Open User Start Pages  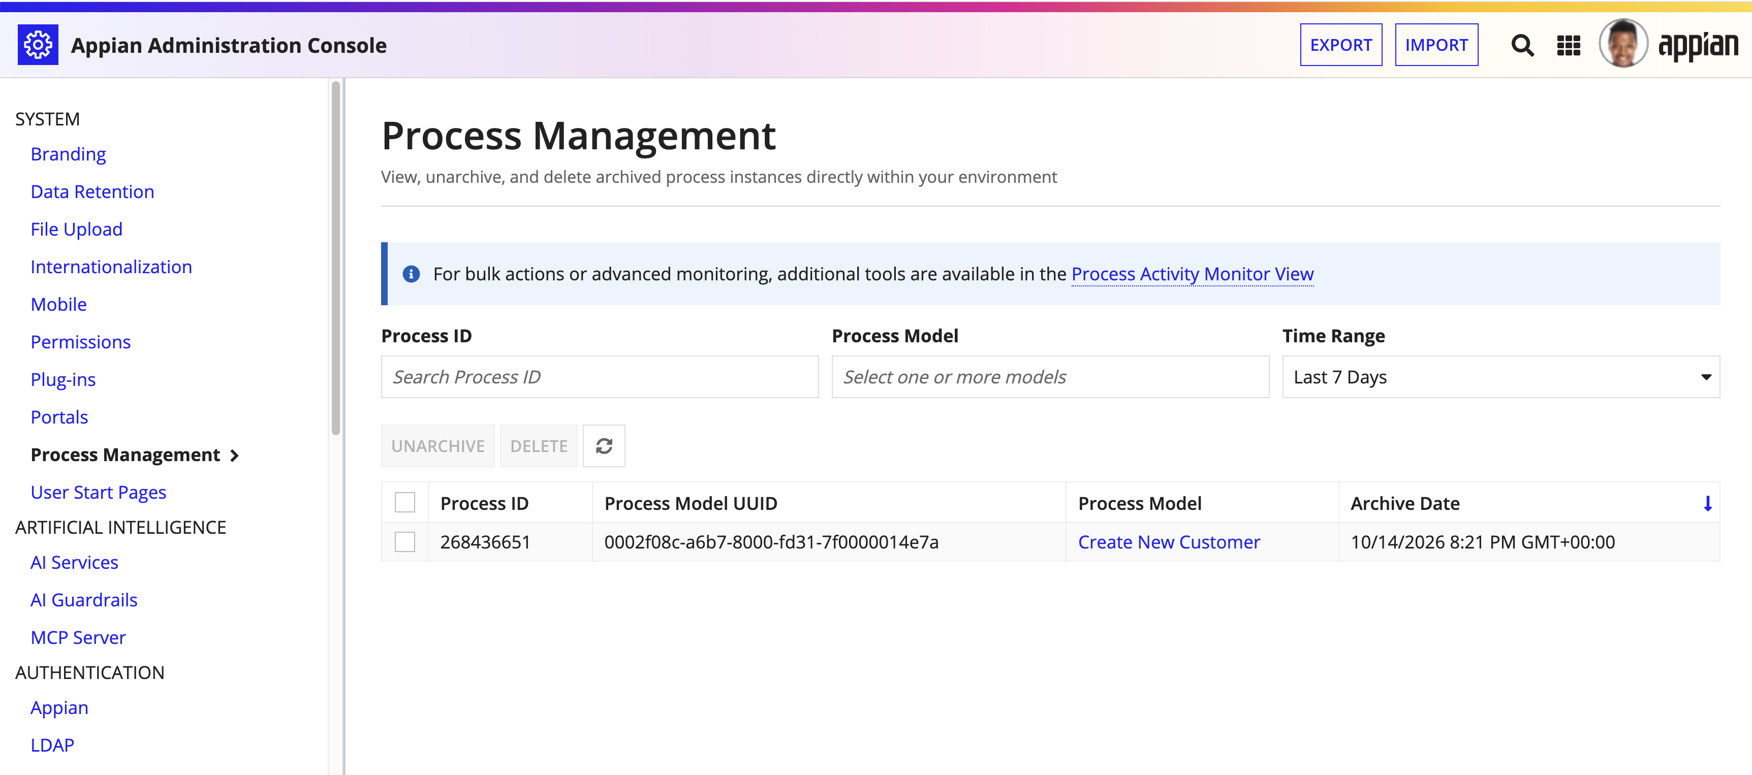(x=99, y=492)
